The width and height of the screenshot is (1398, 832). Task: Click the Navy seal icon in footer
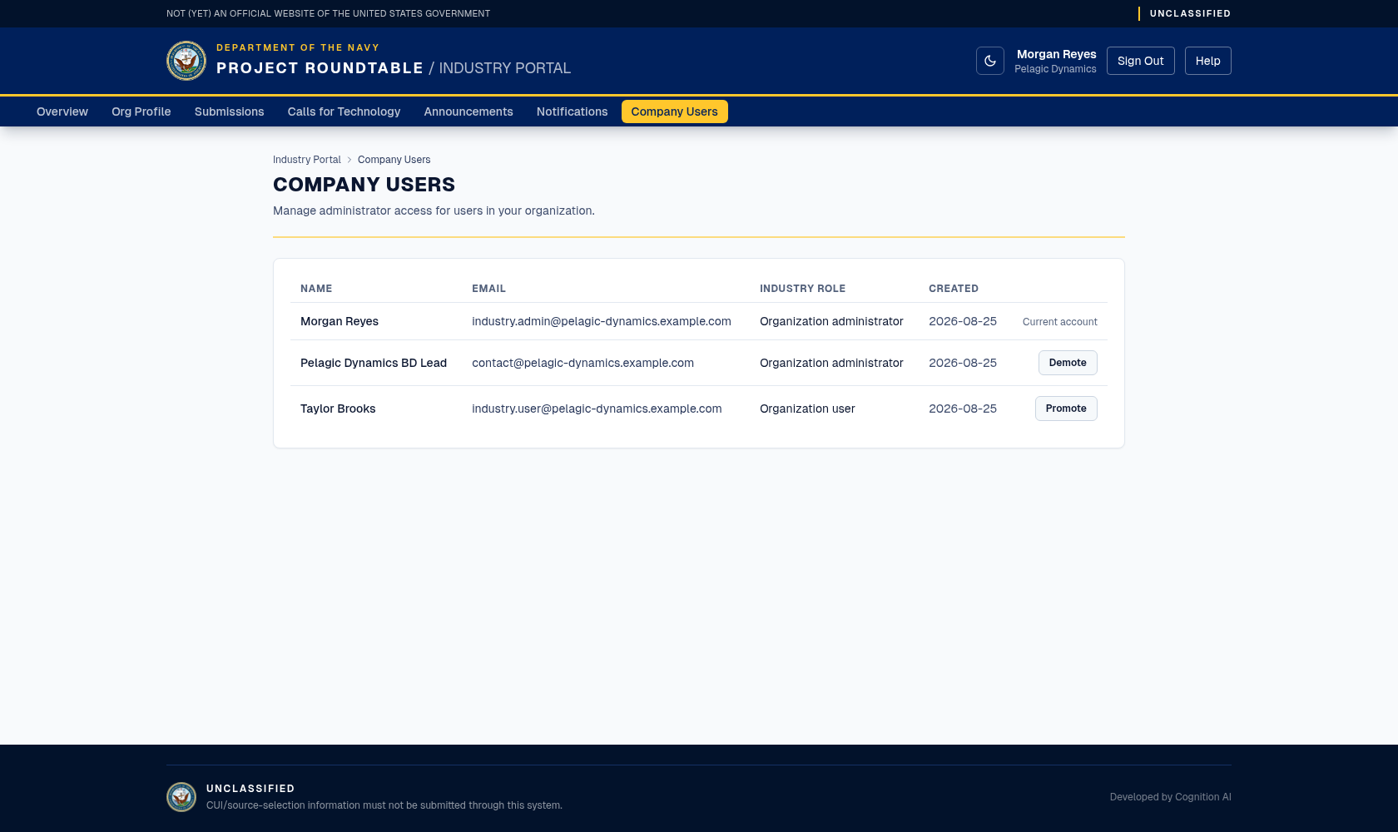[181, 797]
